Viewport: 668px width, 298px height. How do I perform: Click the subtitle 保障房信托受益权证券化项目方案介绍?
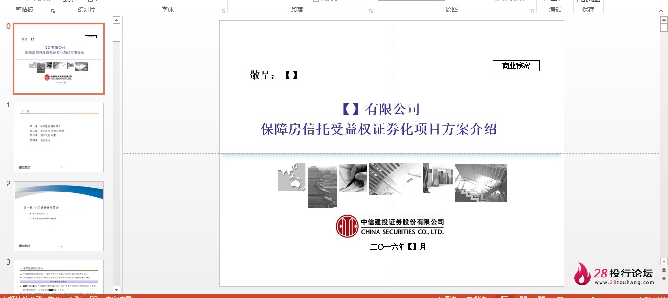tap(379, 129)
